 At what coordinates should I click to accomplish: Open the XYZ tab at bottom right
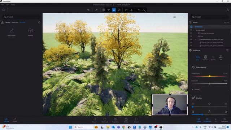(x=216, y=120)
